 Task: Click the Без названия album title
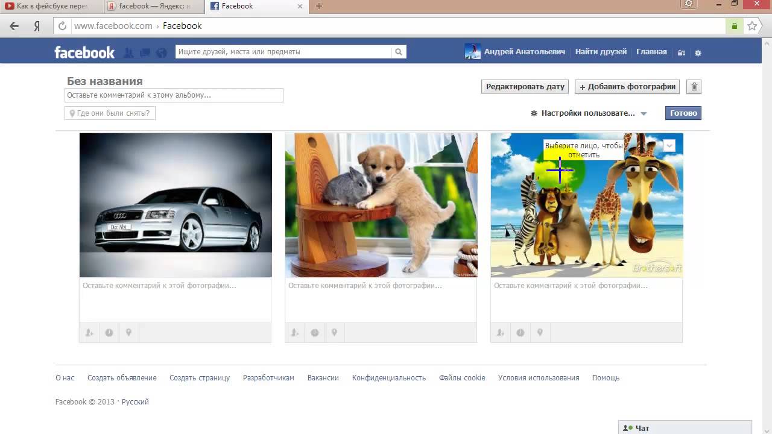[x=105, y=81]
